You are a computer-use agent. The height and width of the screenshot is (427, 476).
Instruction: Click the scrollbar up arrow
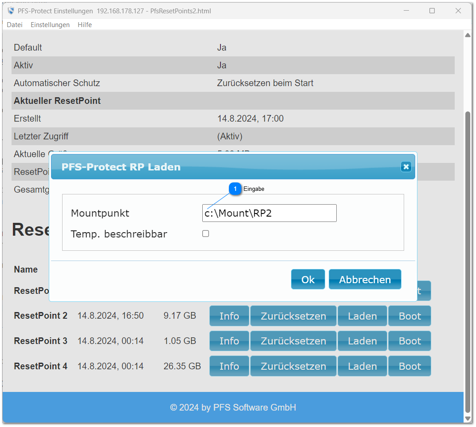point(468,35)
